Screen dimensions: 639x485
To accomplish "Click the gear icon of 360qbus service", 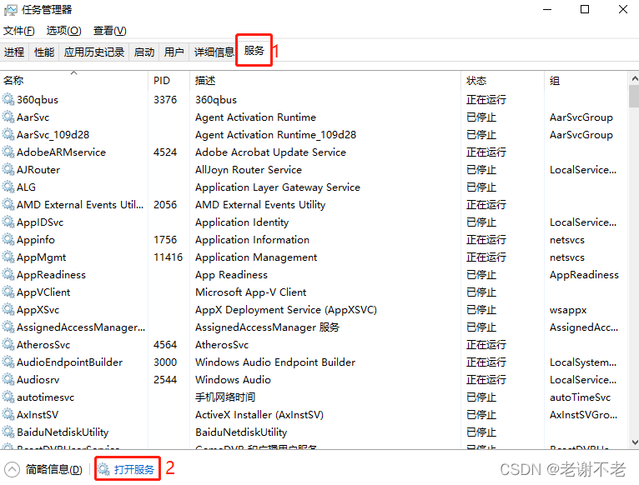I will click(x=8, y=99).
